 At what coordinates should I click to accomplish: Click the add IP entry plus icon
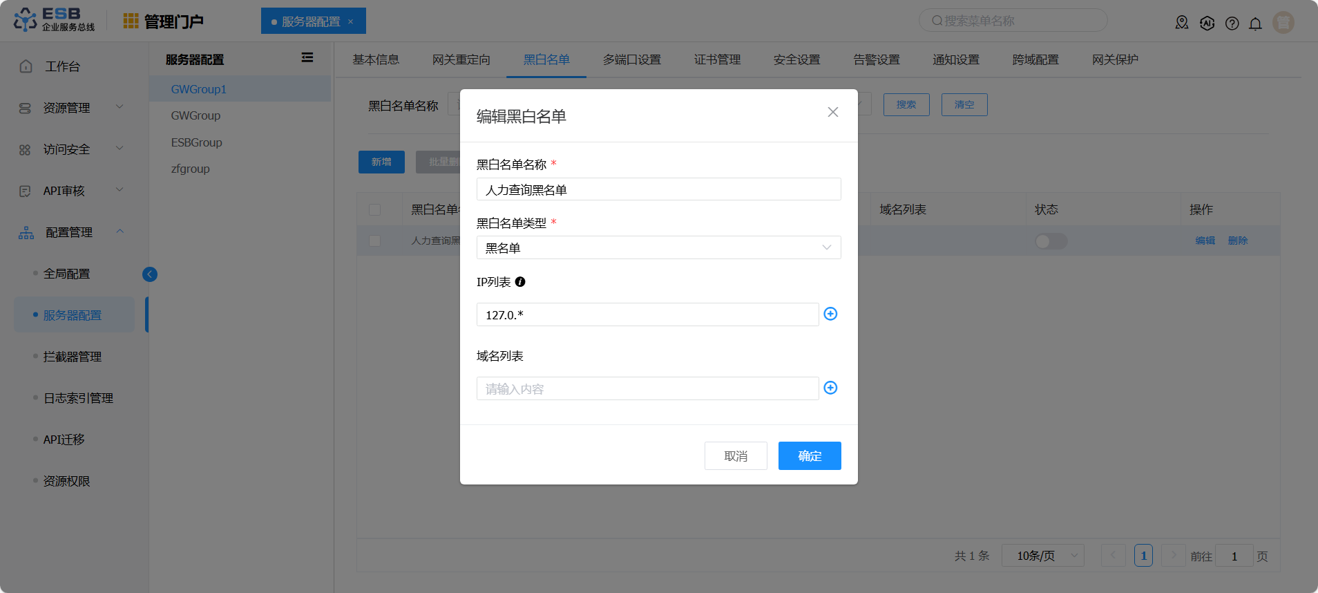click(x=830, y=314)
